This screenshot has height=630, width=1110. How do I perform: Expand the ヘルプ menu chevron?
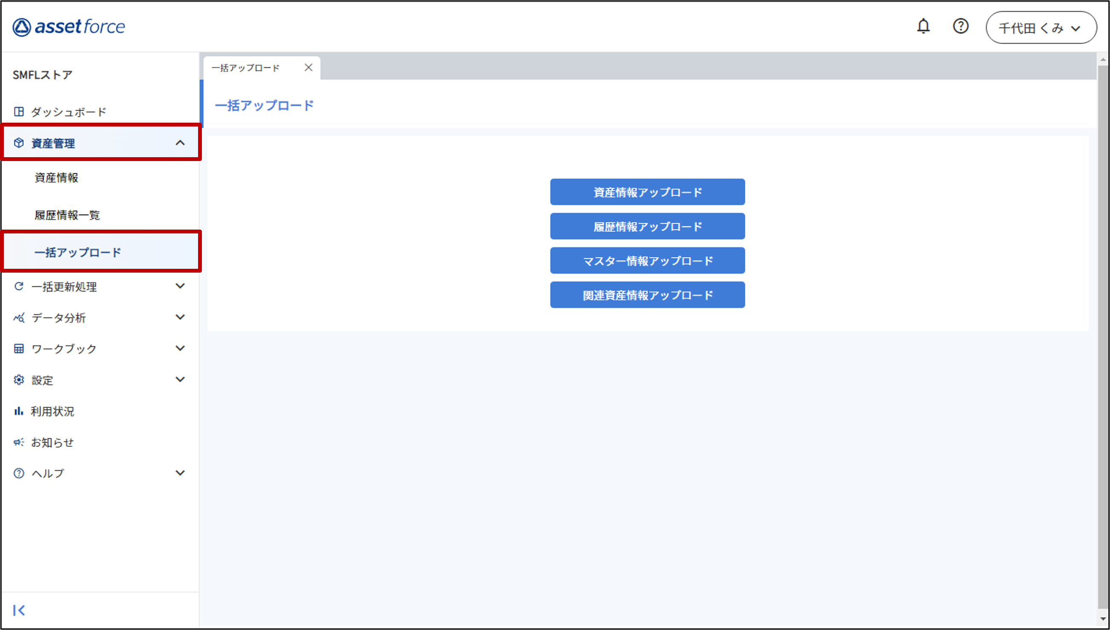tap(180, 472)
